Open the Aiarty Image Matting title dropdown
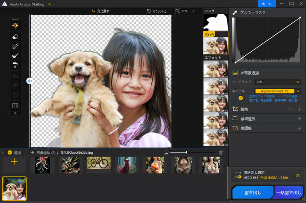 49,4
